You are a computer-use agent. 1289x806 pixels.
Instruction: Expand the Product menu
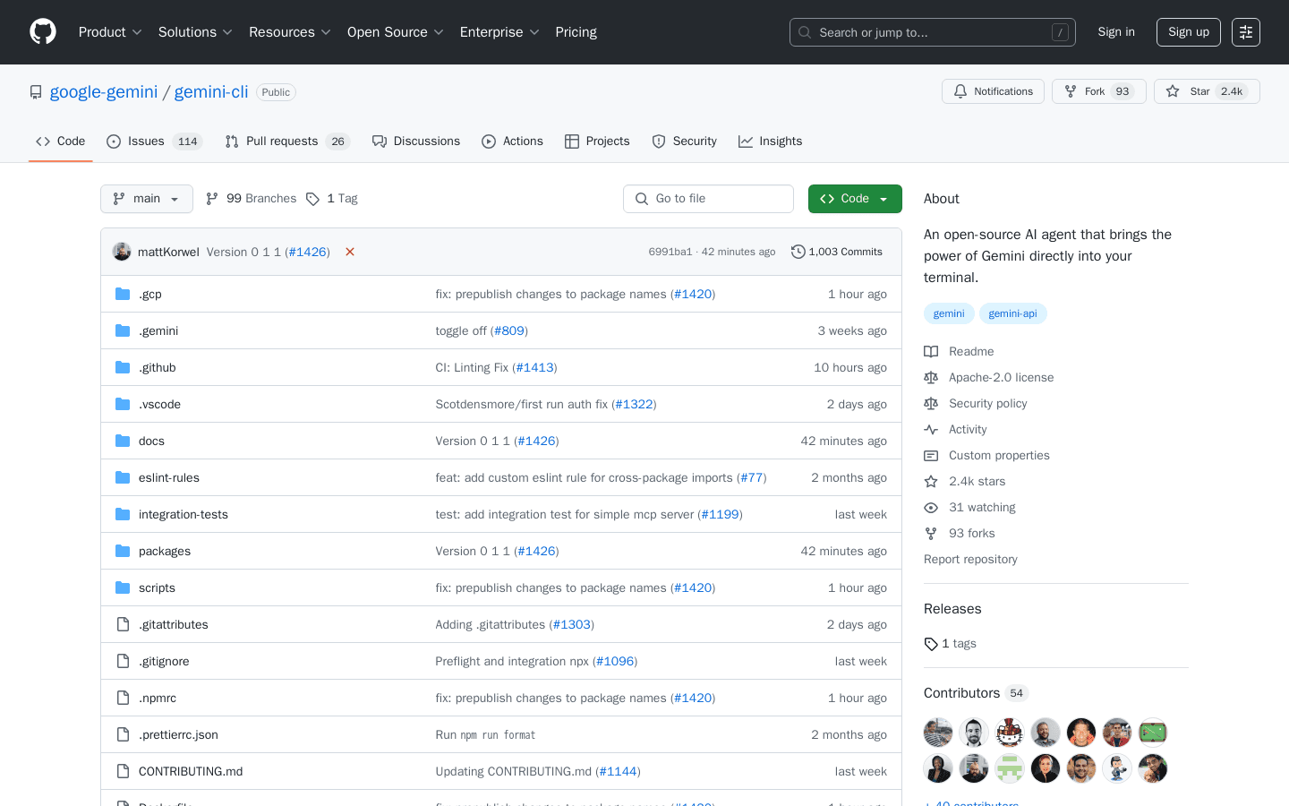click(109, 31)
